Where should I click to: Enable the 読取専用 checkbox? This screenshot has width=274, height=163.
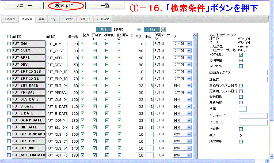(241, 142)
